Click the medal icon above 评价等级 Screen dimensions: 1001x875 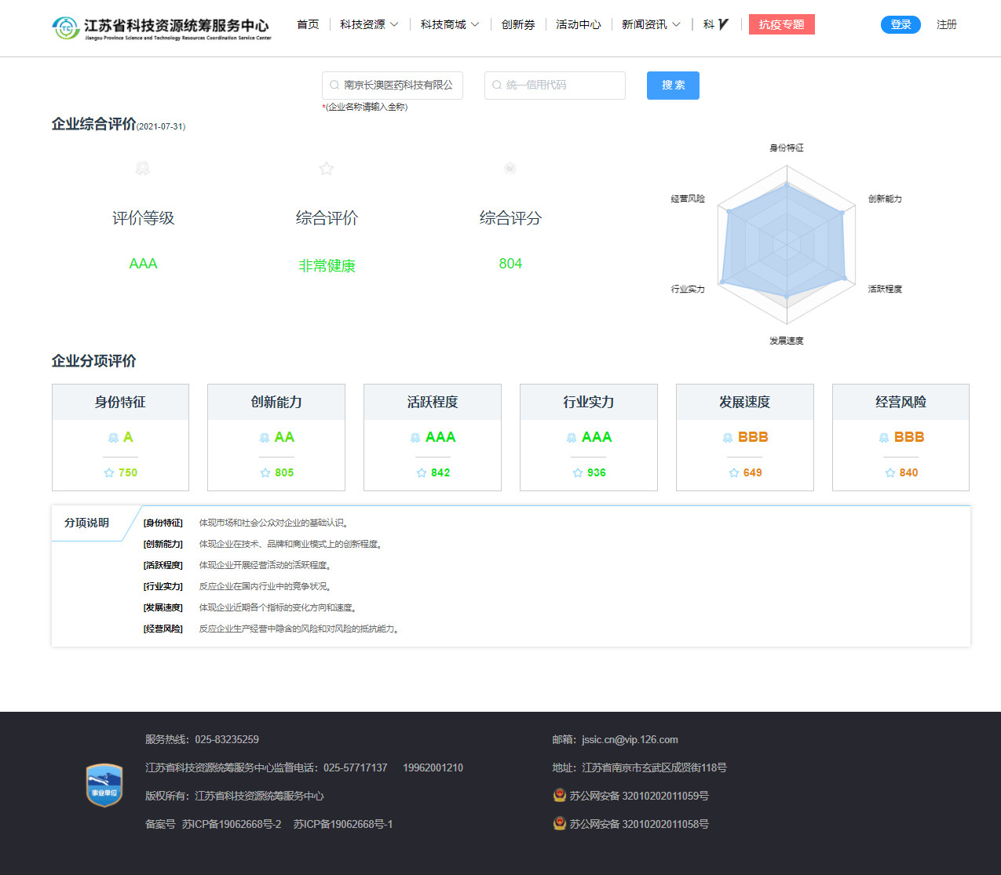pos(143,168)
